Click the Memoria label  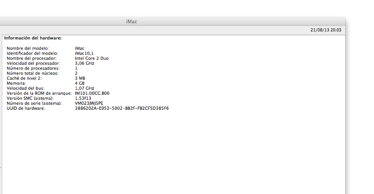(x=16, y=83)
